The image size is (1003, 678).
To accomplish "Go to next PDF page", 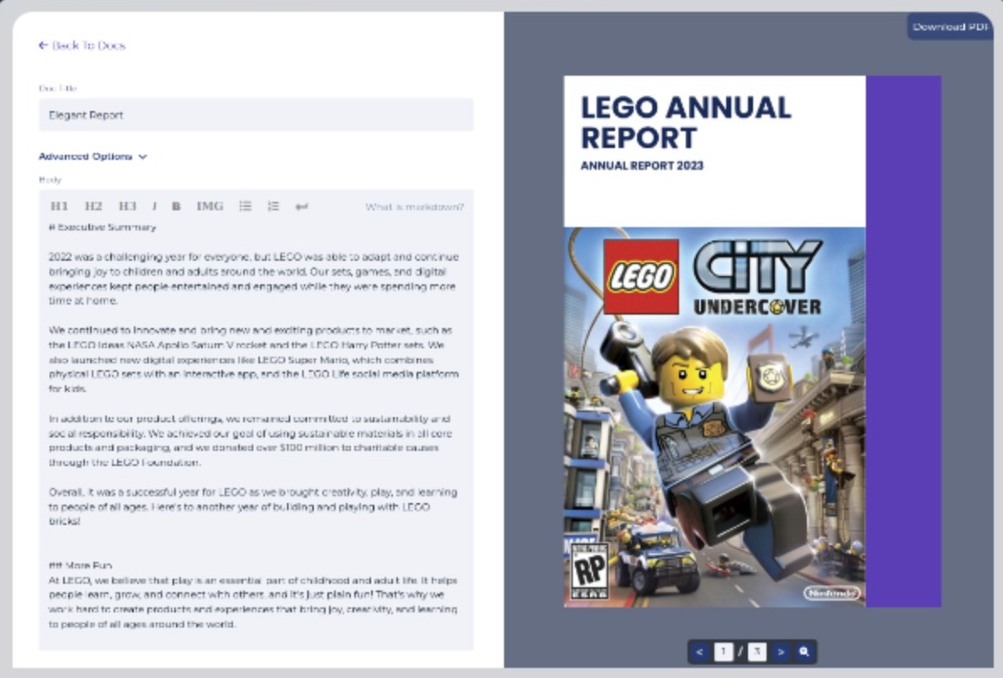I will tap(781, 652).
